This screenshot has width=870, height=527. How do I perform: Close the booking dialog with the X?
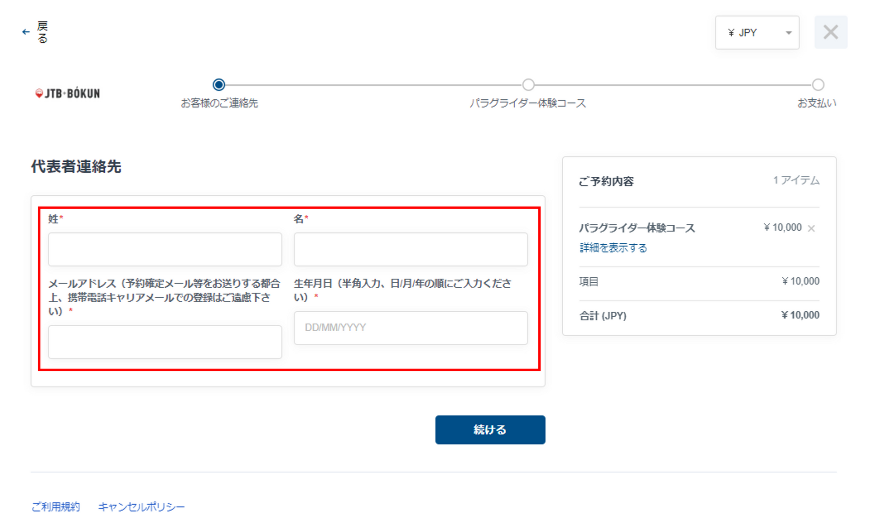pos(830,32)
